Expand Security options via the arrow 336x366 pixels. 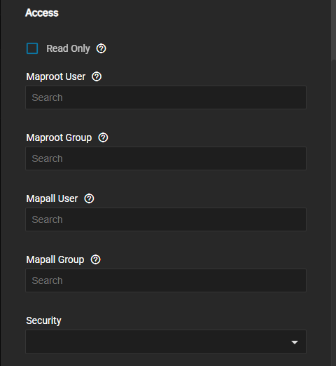click(295, 342)
